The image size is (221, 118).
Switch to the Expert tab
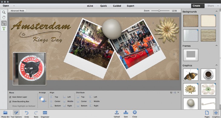130,6
